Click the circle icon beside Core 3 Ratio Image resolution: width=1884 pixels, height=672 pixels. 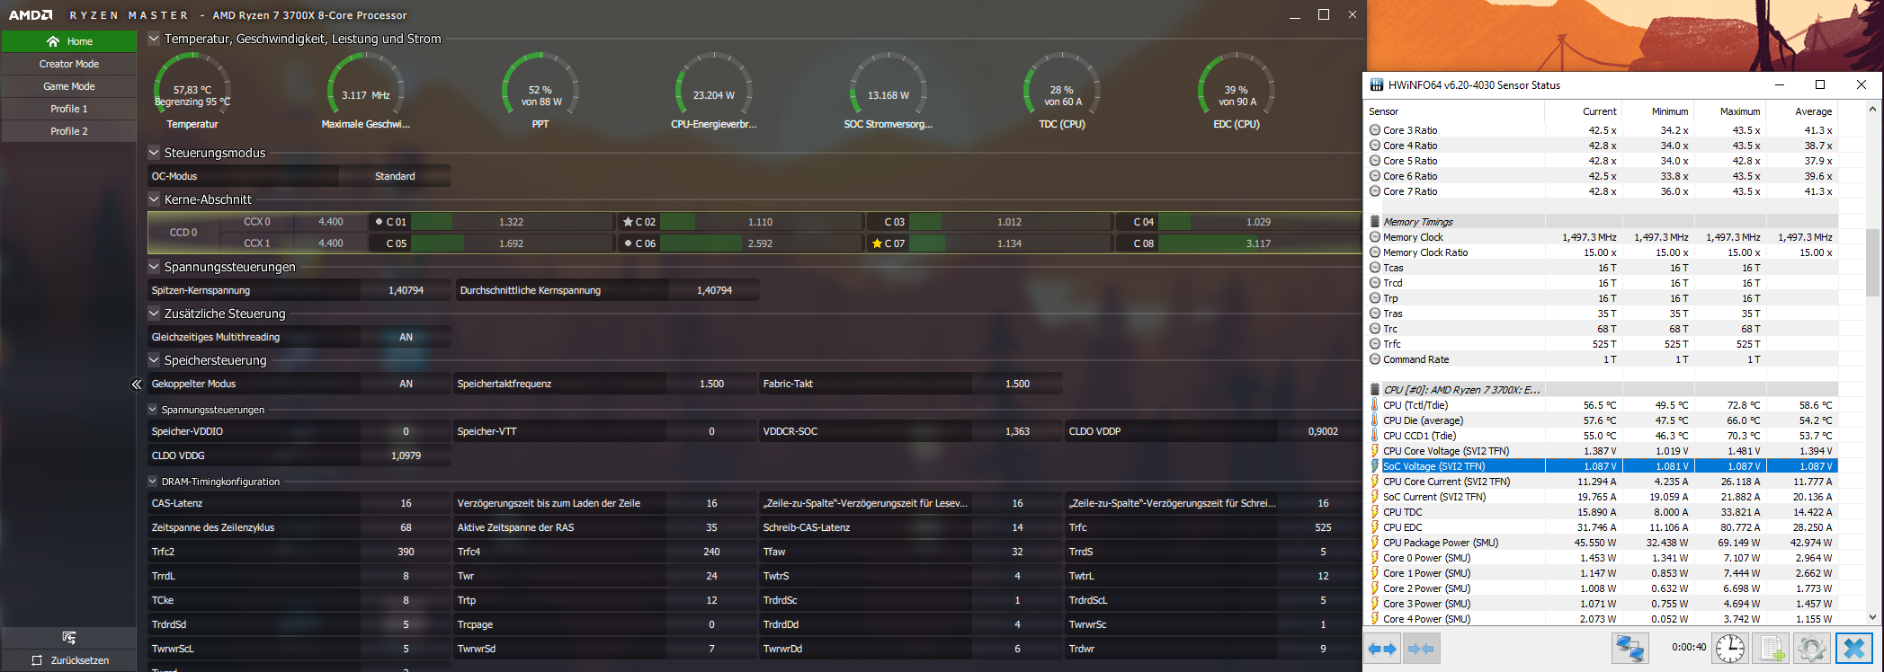pos(1375,130)
